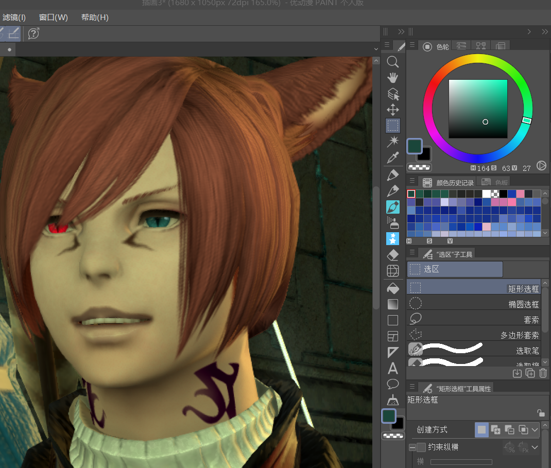Image resolution: width=551 pixels, height=468 pixels.
Task: Choose the 多边形套索 sub tool
Action: point(474,334)
